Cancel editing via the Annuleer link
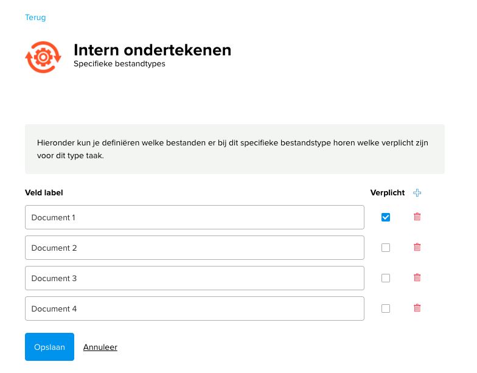This screenshot has height=373, width=477. pyautogui.click(x=100, y=347)
